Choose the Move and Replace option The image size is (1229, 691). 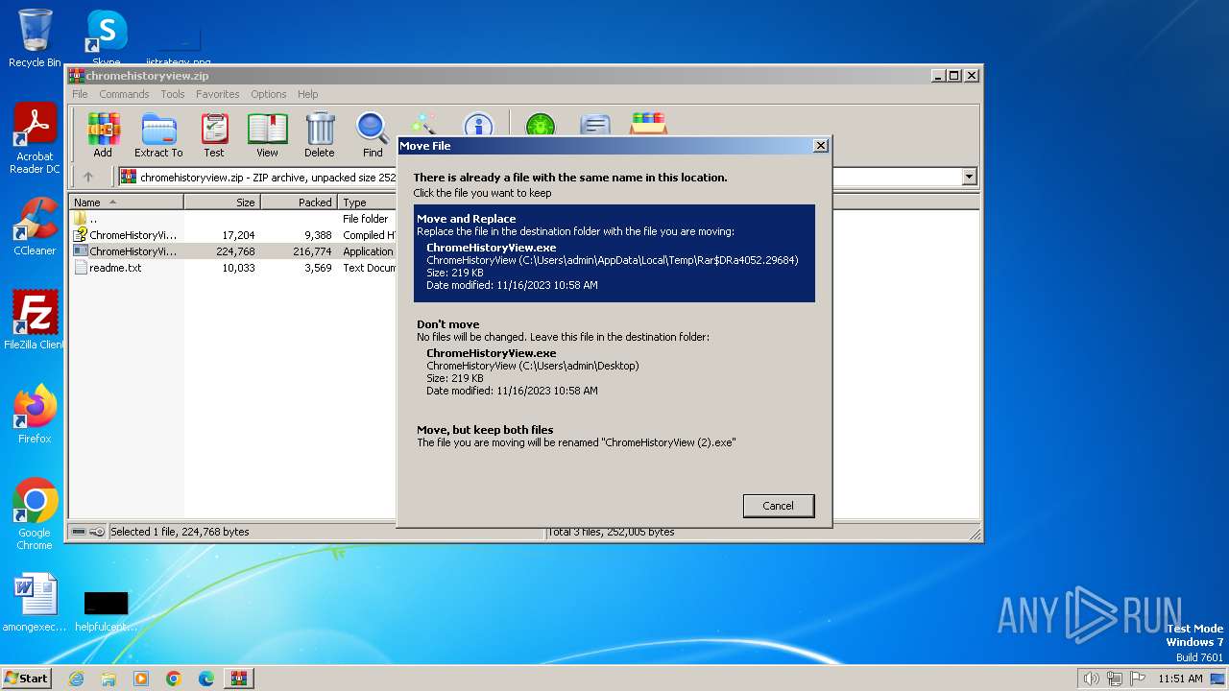pyautogui.click(x=614, y=253)
